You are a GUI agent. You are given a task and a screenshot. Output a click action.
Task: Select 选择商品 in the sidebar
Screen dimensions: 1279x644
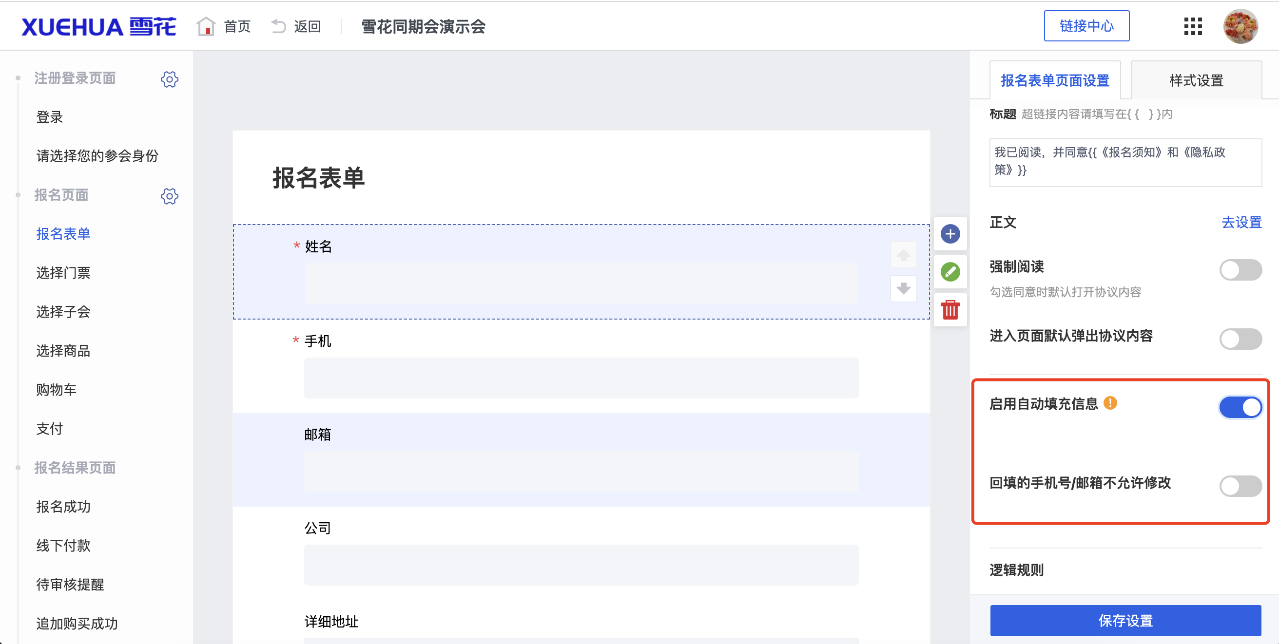(x=63, y=351)
